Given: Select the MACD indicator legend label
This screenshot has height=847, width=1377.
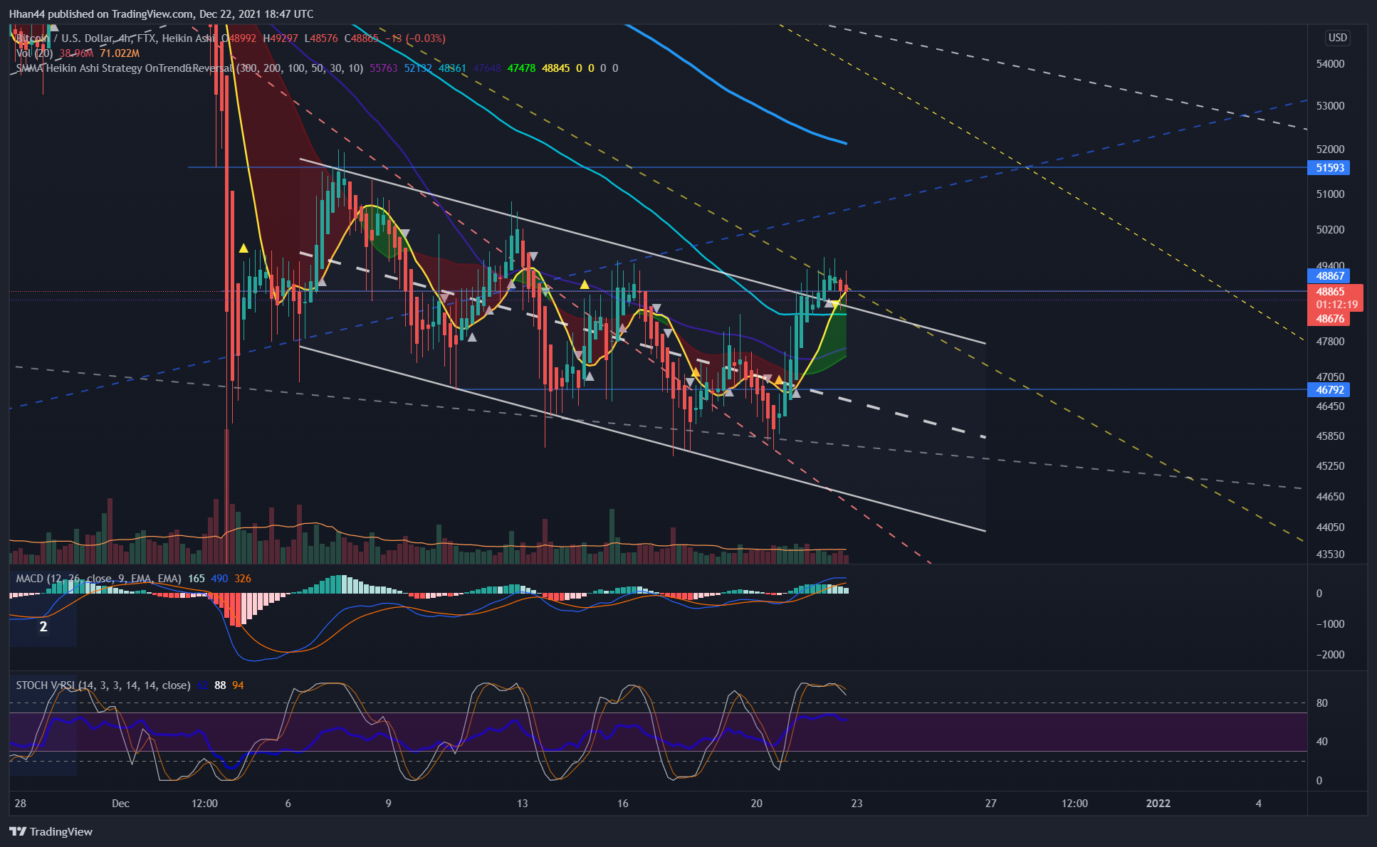Looking at the screenshot, I should point(98,579).
